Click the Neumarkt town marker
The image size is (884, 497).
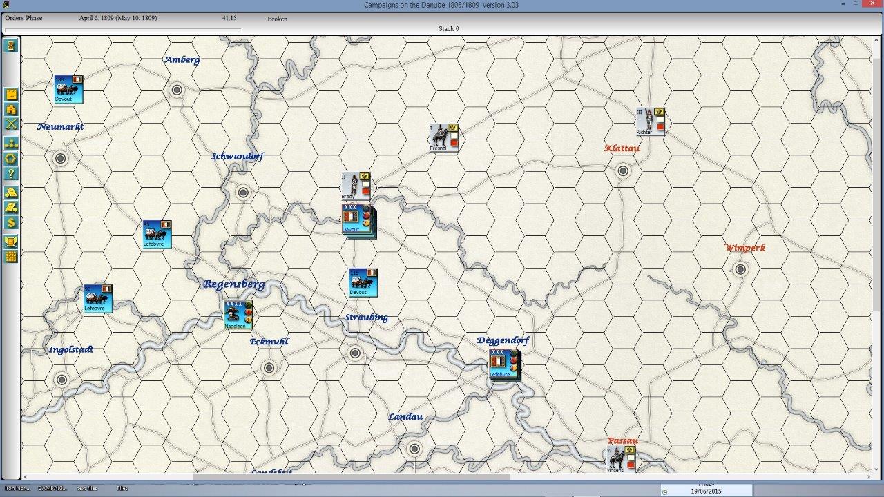tap(60, 159)
